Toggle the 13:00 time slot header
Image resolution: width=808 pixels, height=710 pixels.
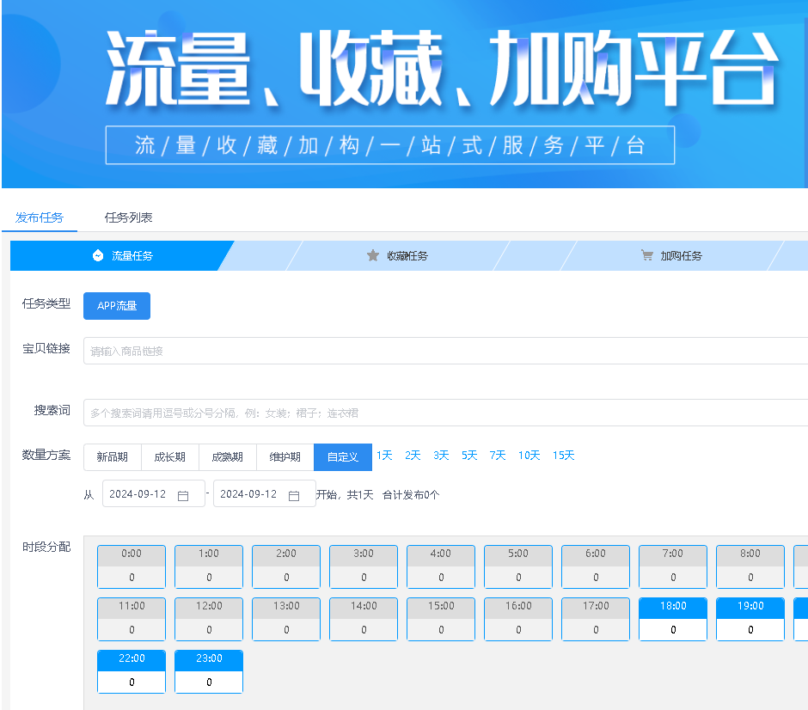click(x=286, y=607)
